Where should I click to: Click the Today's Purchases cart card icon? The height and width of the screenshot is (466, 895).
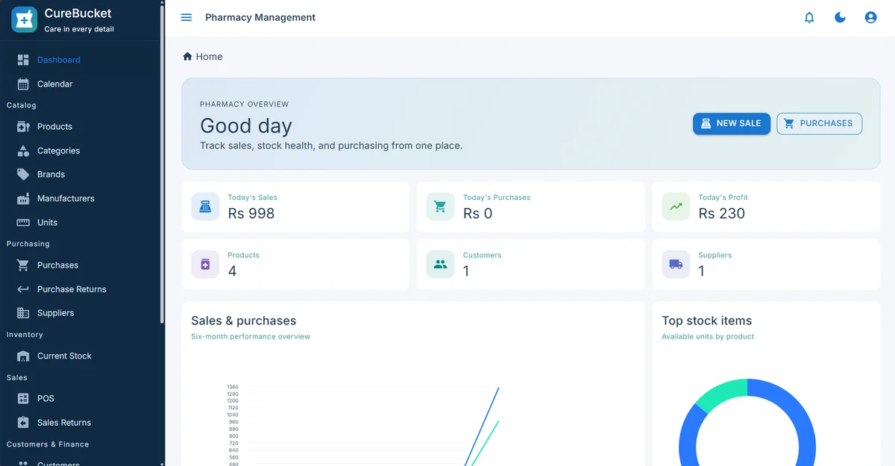coord(440,207)
